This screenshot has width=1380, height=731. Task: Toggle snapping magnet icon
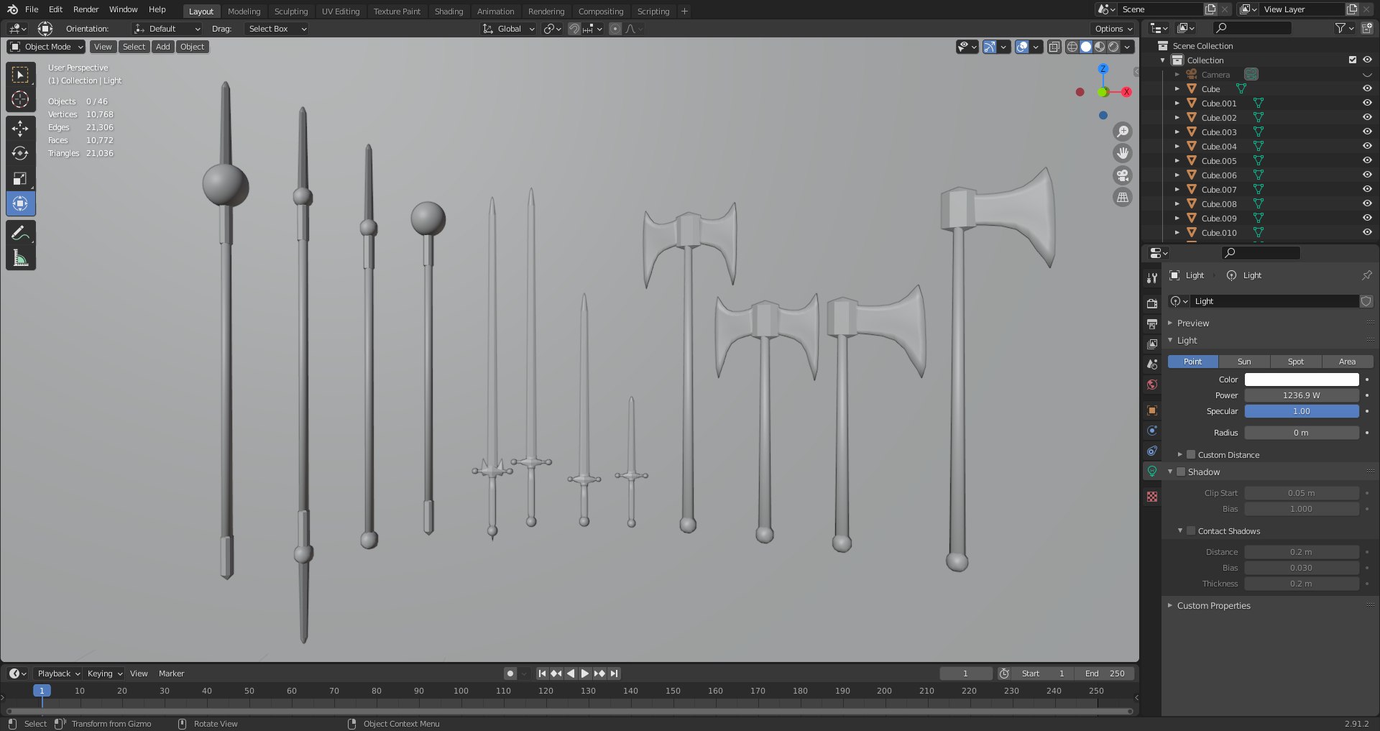574,29
